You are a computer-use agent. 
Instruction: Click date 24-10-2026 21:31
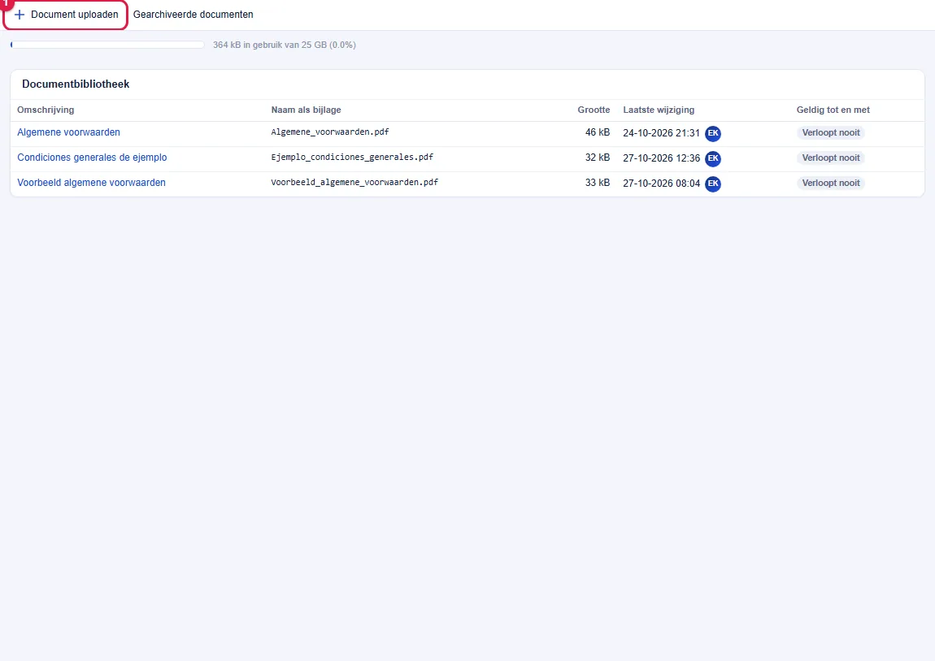point(661,133)
